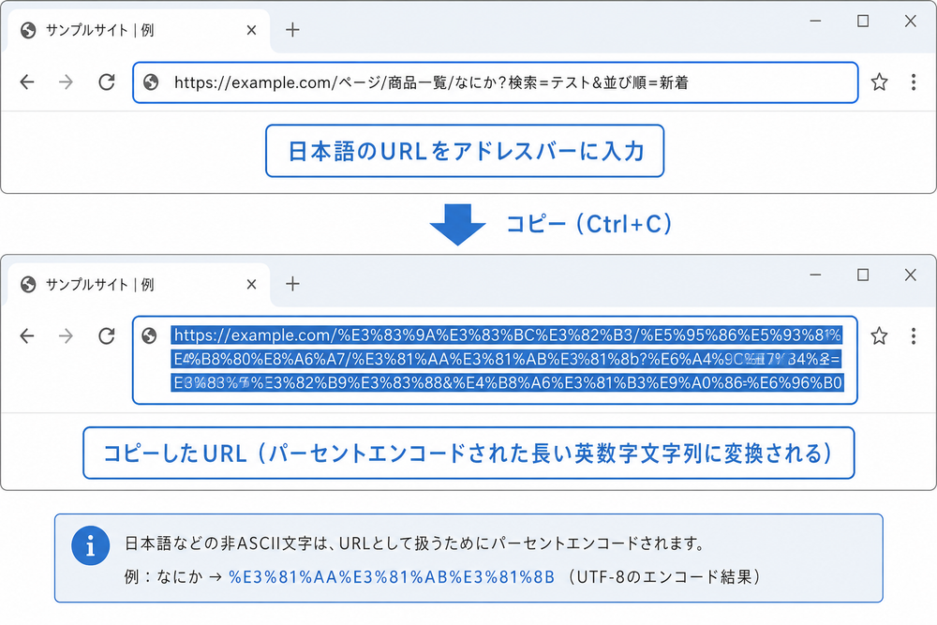This screenshot has width=937, height=625.
Task: Click forward arrow in top browser window
Action: [x=66, y=82]
